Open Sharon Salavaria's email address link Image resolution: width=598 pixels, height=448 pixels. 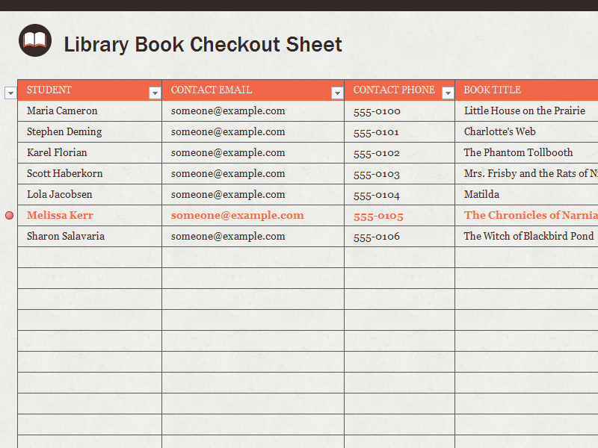(x=228, y=237)
